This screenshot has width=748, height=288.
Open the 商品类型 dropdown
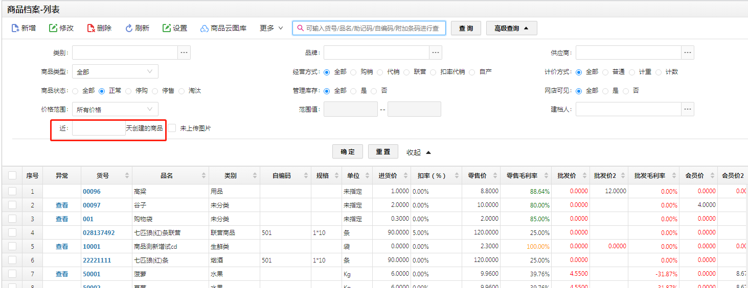(x=115, y=72)
